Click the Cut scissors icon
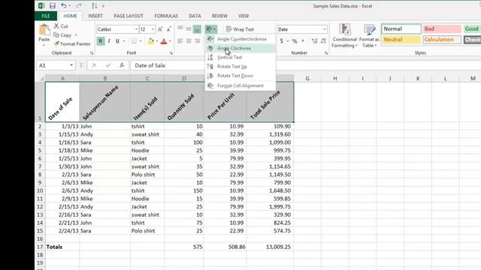 [56, 26]
